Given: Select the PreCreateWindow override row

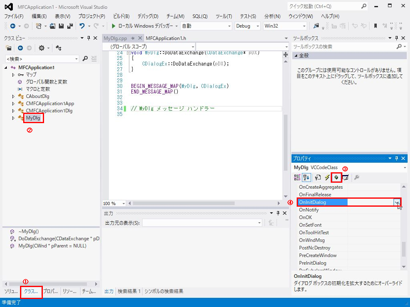Looking at the screenshot, I should tap(349, 255).
